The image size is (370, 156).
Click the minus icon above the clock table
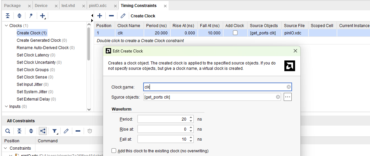111,16
